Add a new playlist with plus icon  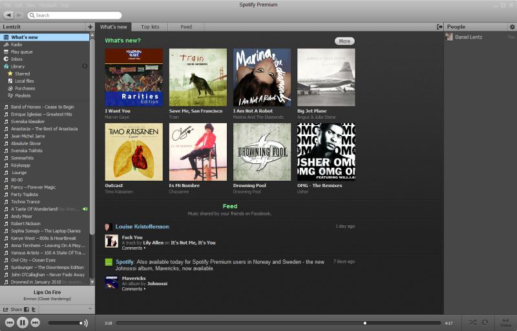coord(90,26)
